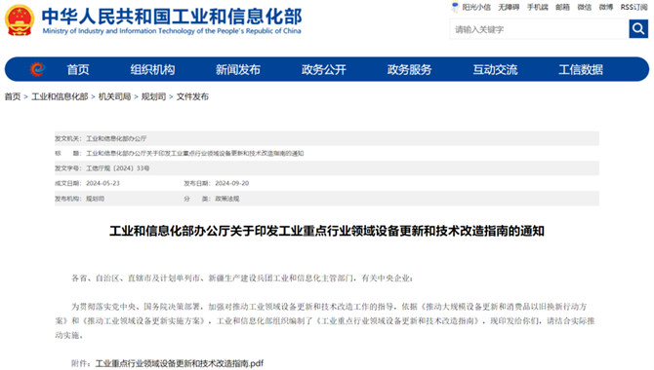654x370 pixels.
Task: Click the bold article headline
Action: click(x=327, y=231)
